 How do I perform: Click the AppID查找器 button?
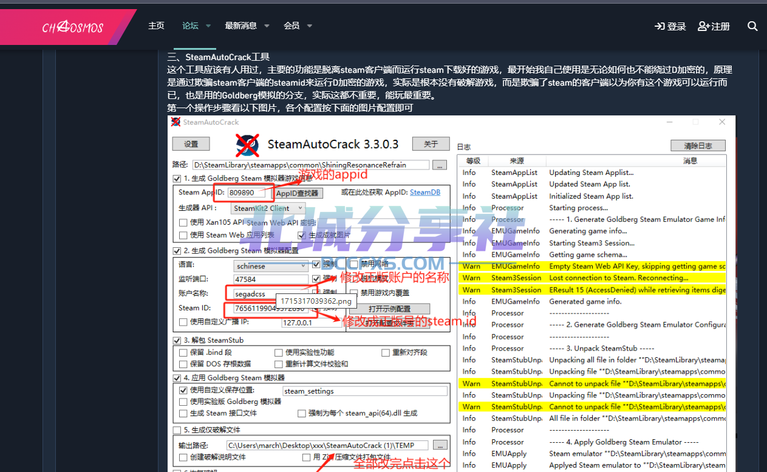coord(297,193)
